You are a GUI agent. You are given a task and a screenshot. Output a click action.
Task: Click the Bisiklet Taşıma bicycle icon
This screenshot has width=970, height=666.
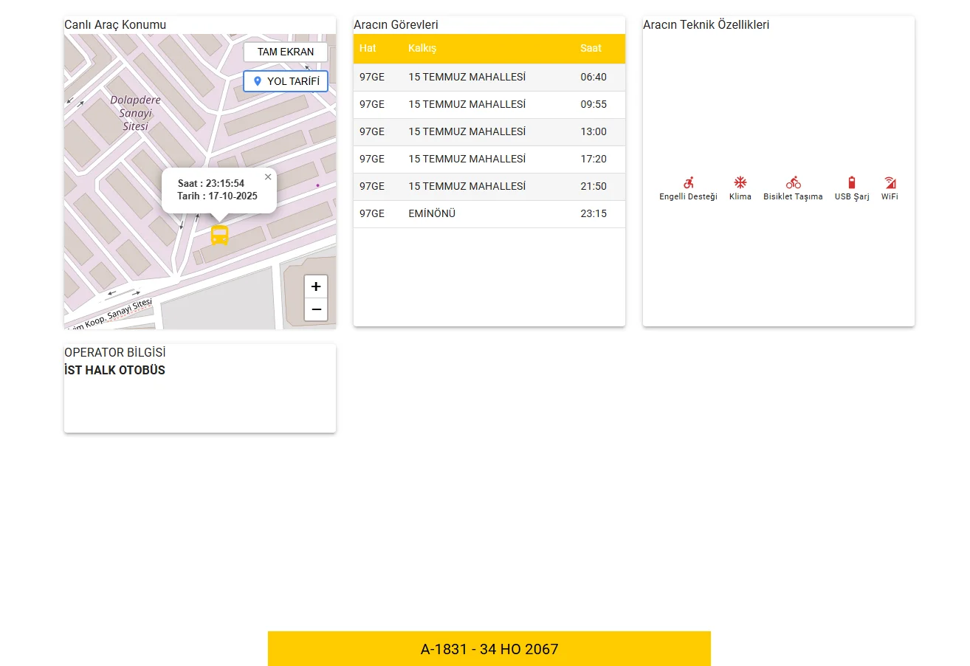click(793, 182)
